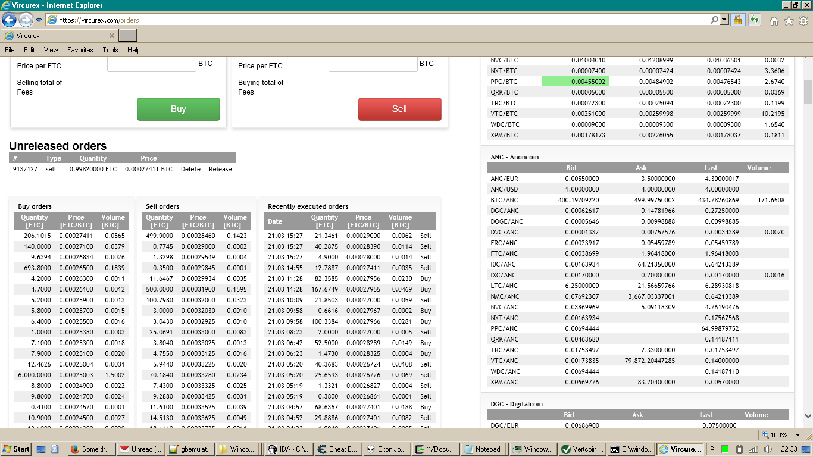Refresh the page with green arrows icon
Screen dimensions: 813x457
tap(754, 20)
